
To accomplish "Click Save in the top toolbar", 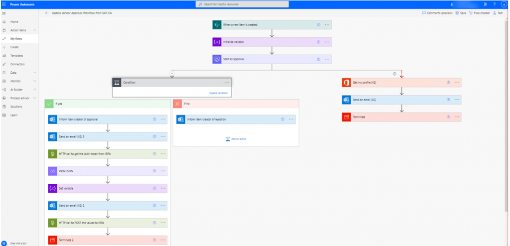I will pos(461,13).
